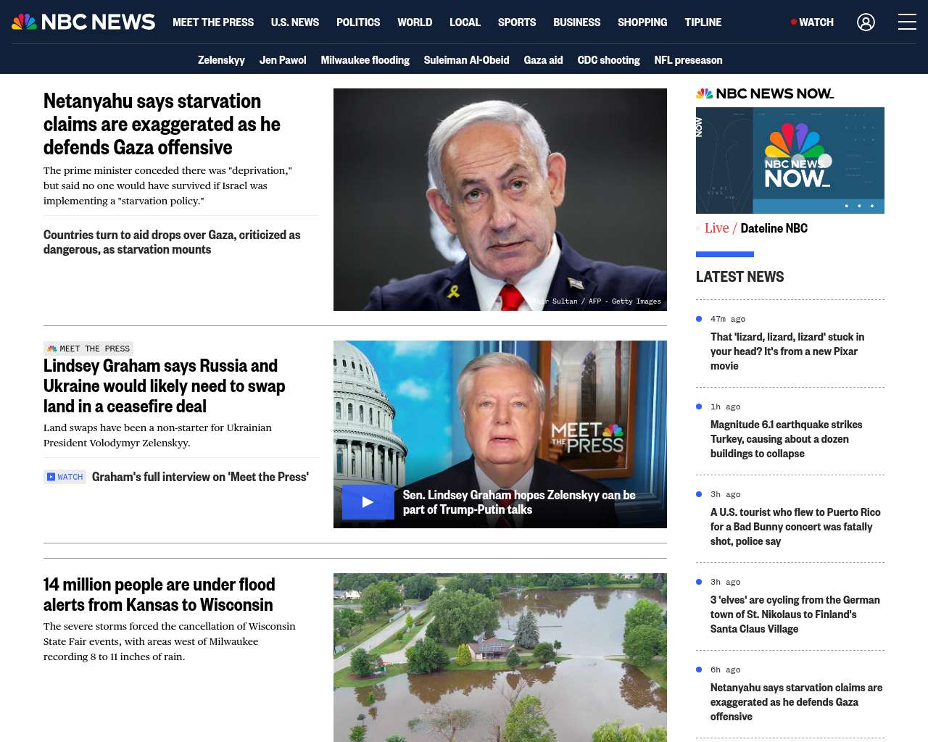This screenshot has width=928, height=742.
Task: Click the Netanyahu story summary about 'deprivation'
Action: 167,185
